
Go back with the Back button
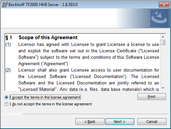(90, 122)
